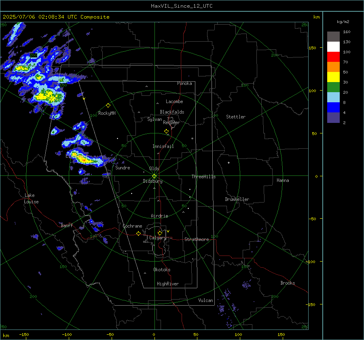Viewport: 364px width, 340px height.
Task: Click the 2025/07/06 02:08:34 UTC Composite timestamp
Action: (56, 17)
